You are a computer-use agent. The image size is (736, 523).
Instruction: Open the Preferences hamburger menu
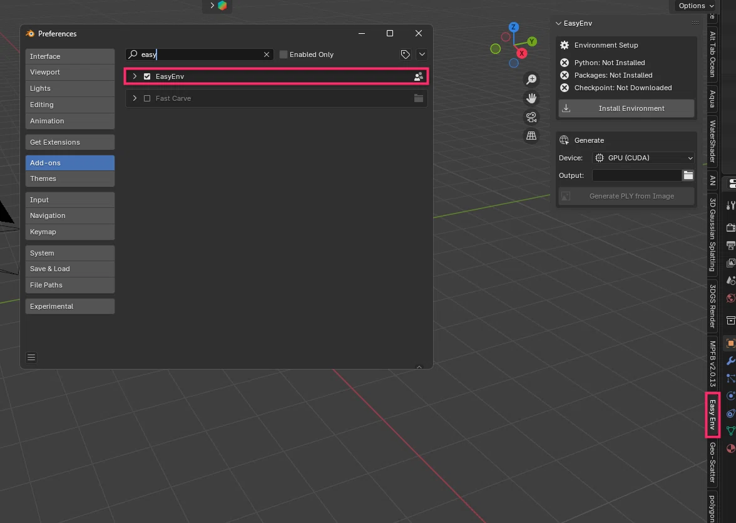pos(31,358)
